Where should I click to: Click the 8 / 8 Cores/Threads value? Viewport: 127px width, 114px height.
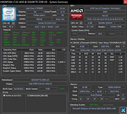[62, 12]
